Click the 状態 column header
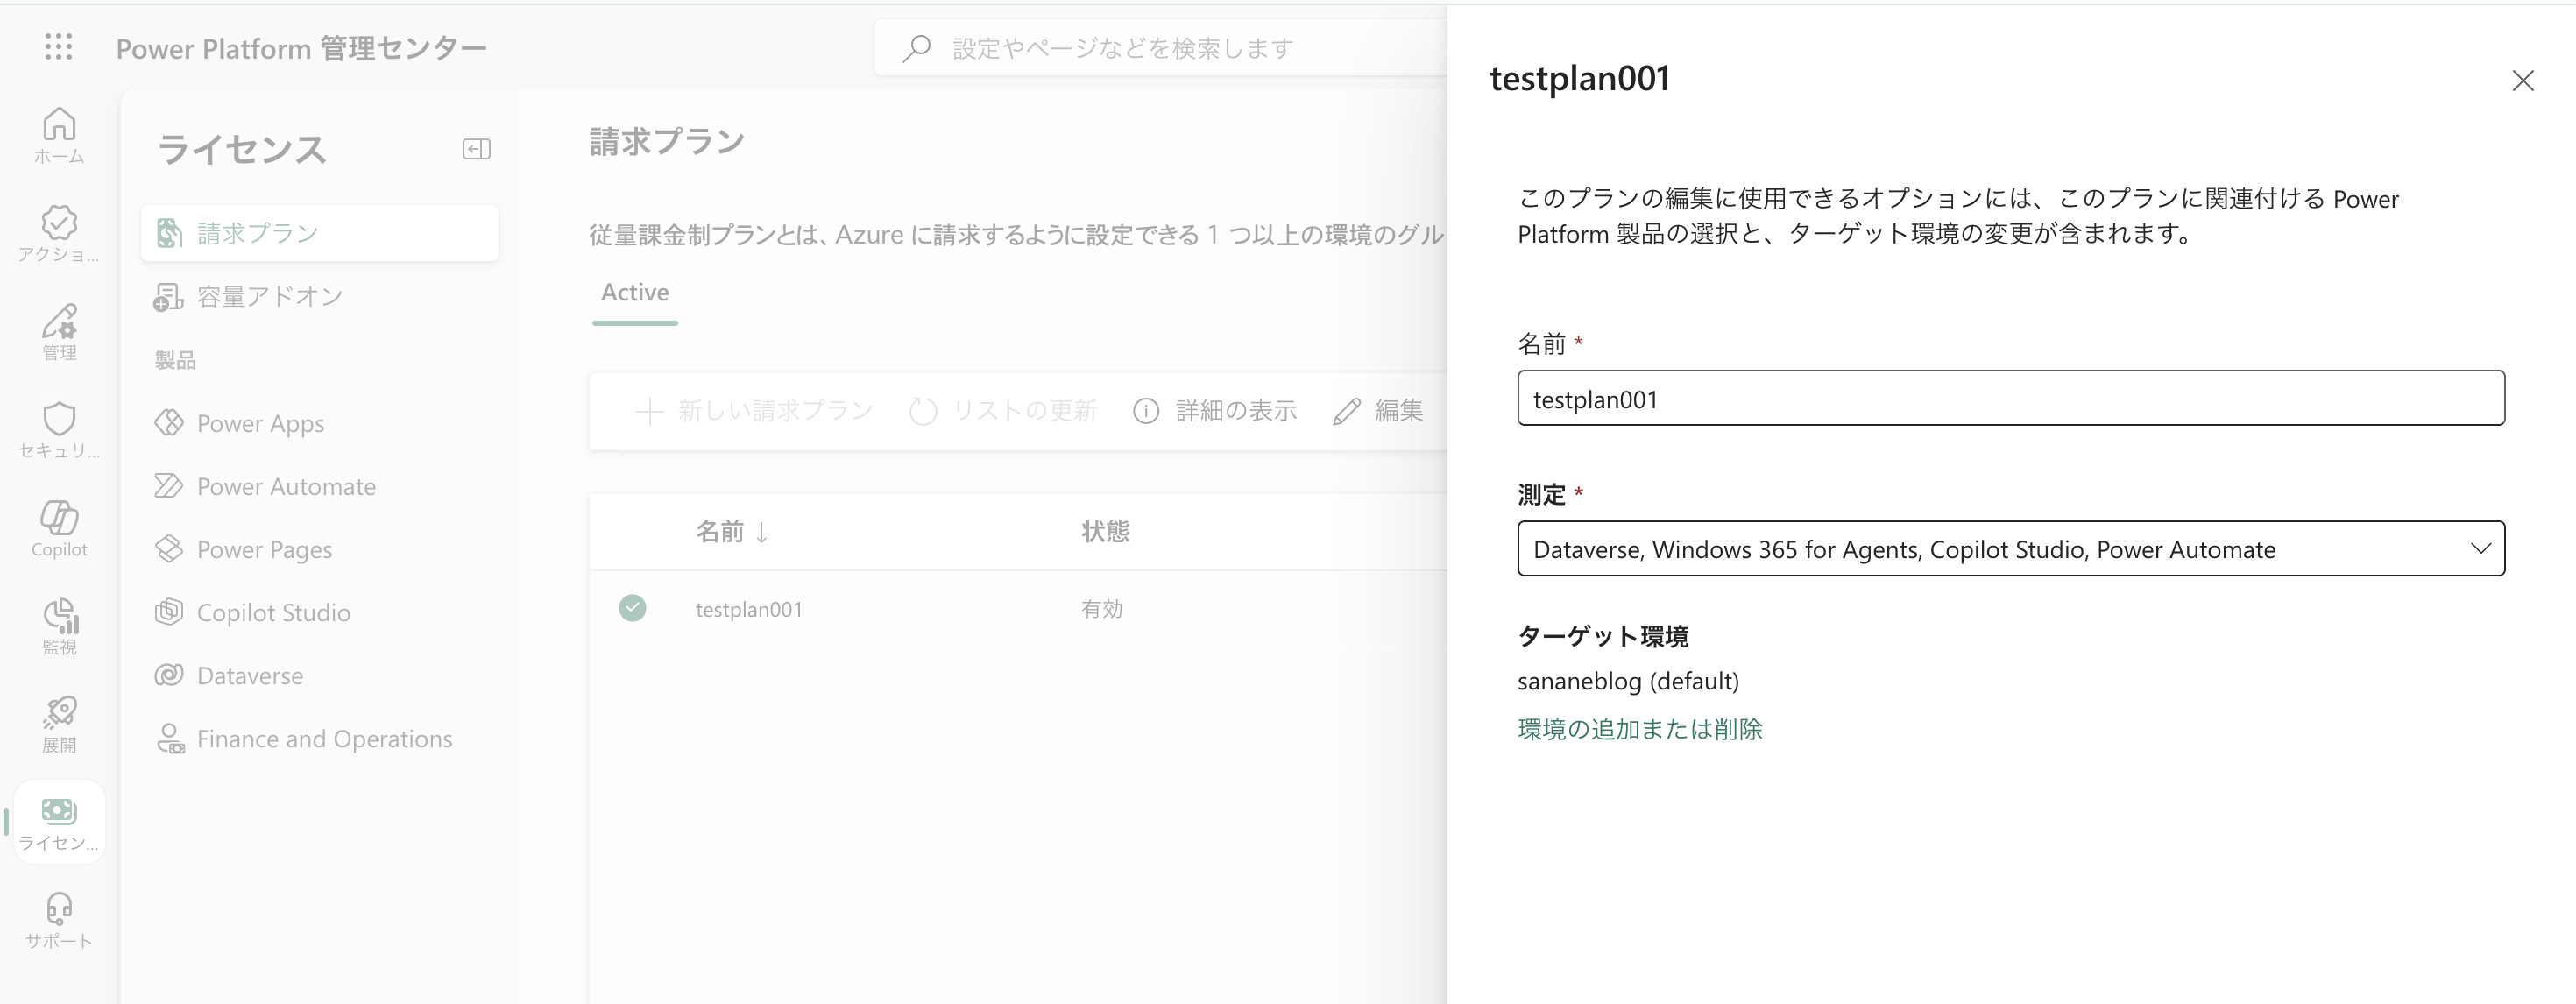Image resolution: width=2576 pixels, height=1004 pixels. click(1105, 531)
